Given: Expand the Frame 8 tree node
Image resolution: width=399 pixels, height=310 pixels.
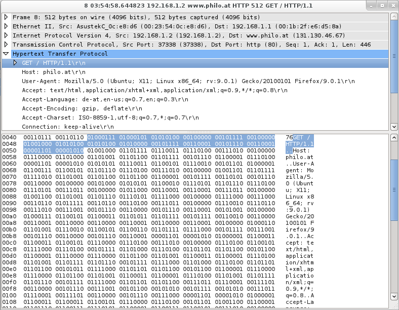Looking at the screenshot, I should [x=6, y=17].
